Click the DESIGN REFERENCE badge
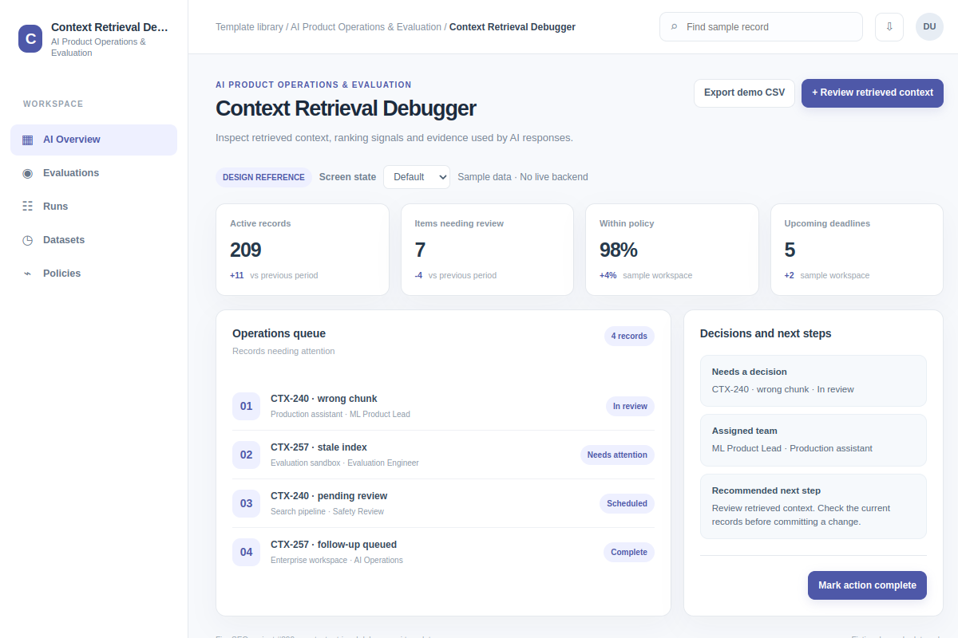The height and width of the screenshot is (638, 958). 263,177
